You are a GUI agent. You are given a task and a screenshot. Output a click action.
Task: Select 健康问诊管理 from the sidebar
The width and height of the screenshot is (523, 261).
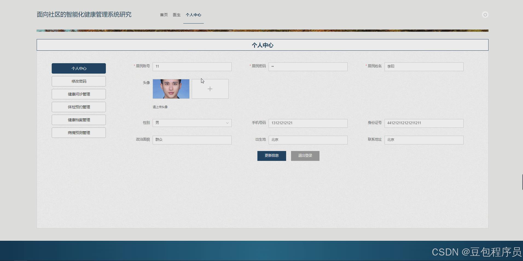[x=79, y=94]
